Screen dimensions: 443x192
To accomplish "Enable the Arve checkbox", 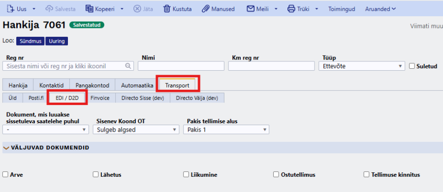I will point(5,174).
